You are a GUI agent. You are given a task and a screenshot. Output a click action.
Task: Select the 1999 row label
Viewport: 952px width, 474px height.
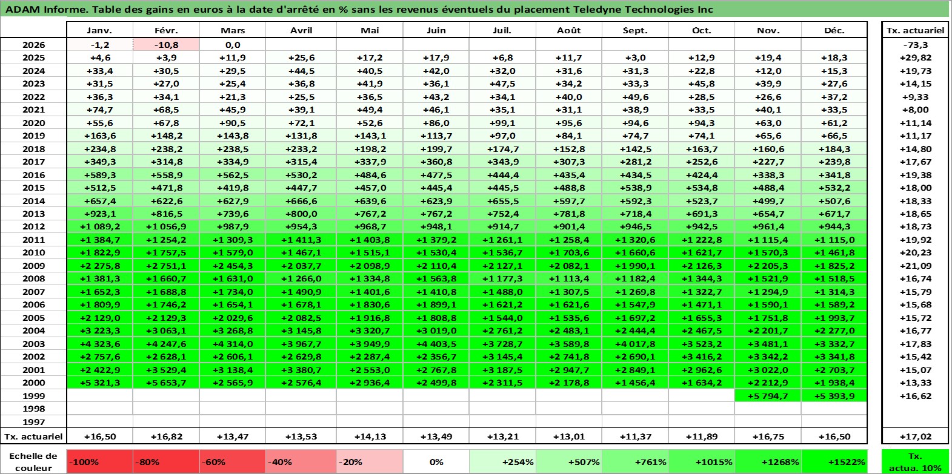click(33, 396)
